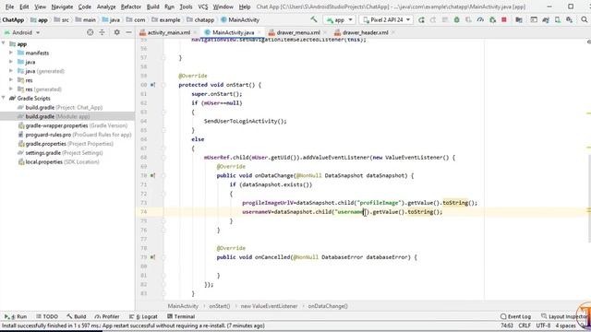Click the 4 spaces indent indicator

565,326
